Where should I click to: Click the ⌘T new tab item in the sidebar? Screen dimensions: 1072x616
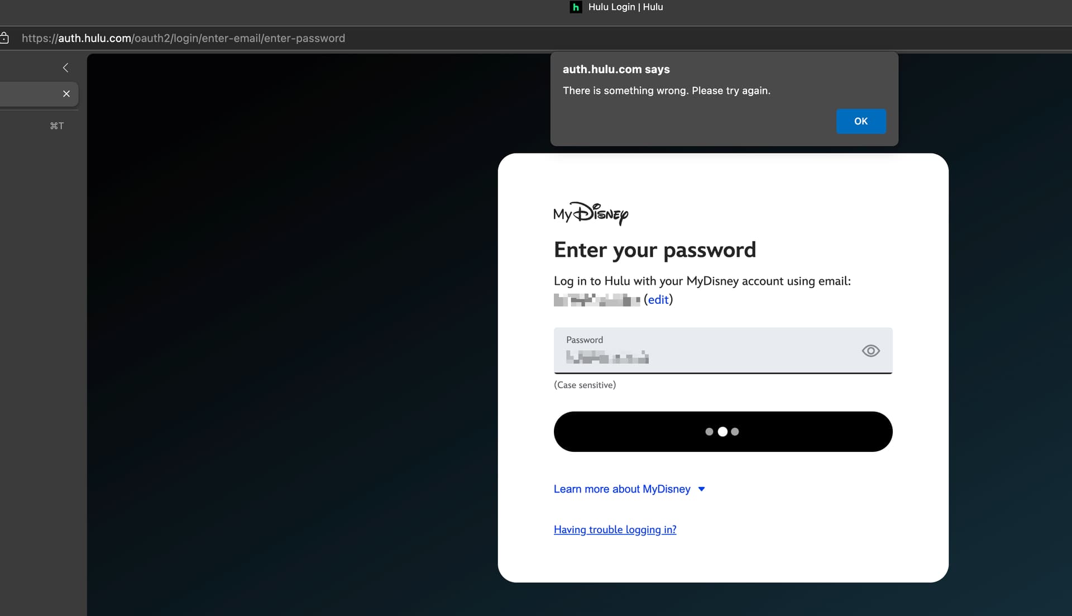click(56, 126)
